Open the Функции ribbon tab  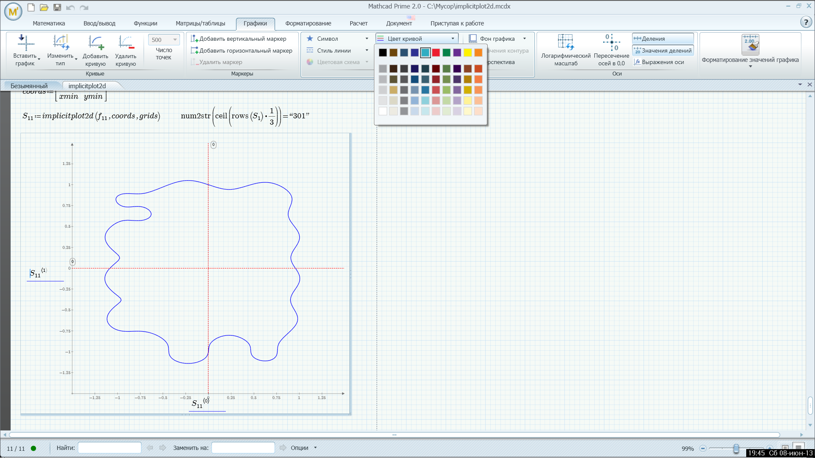tap(145, 23)
